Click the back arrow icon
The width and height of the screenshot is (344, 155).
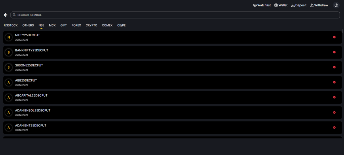pyautogui.click(x=5, y=15)
